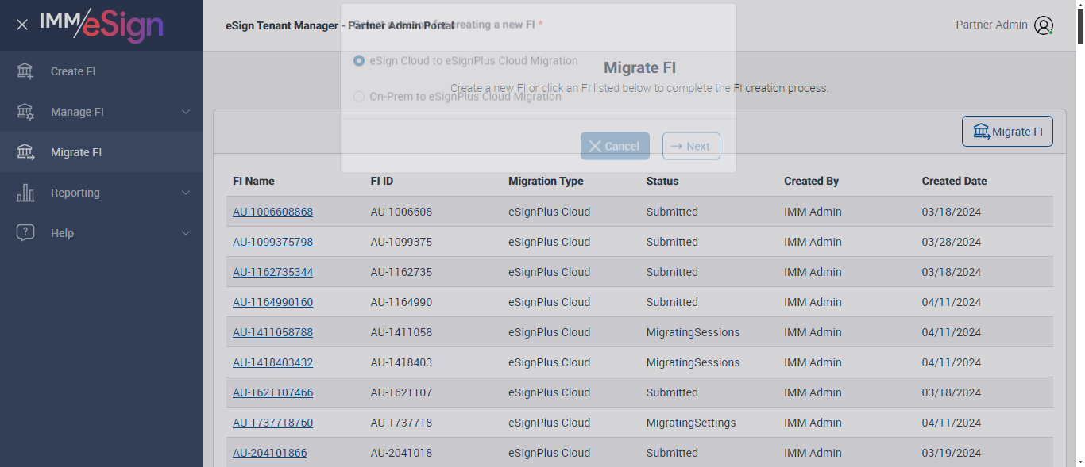Viewport: 1085px width, 467px height.
Task: Click FI ID cell AU-2041018
Action: pos(401,453)
